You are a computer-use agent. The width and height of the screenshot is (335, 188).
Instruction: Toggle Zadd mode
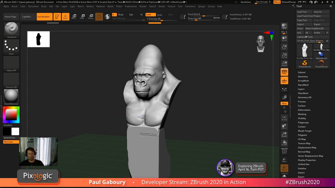click(151, 15)
